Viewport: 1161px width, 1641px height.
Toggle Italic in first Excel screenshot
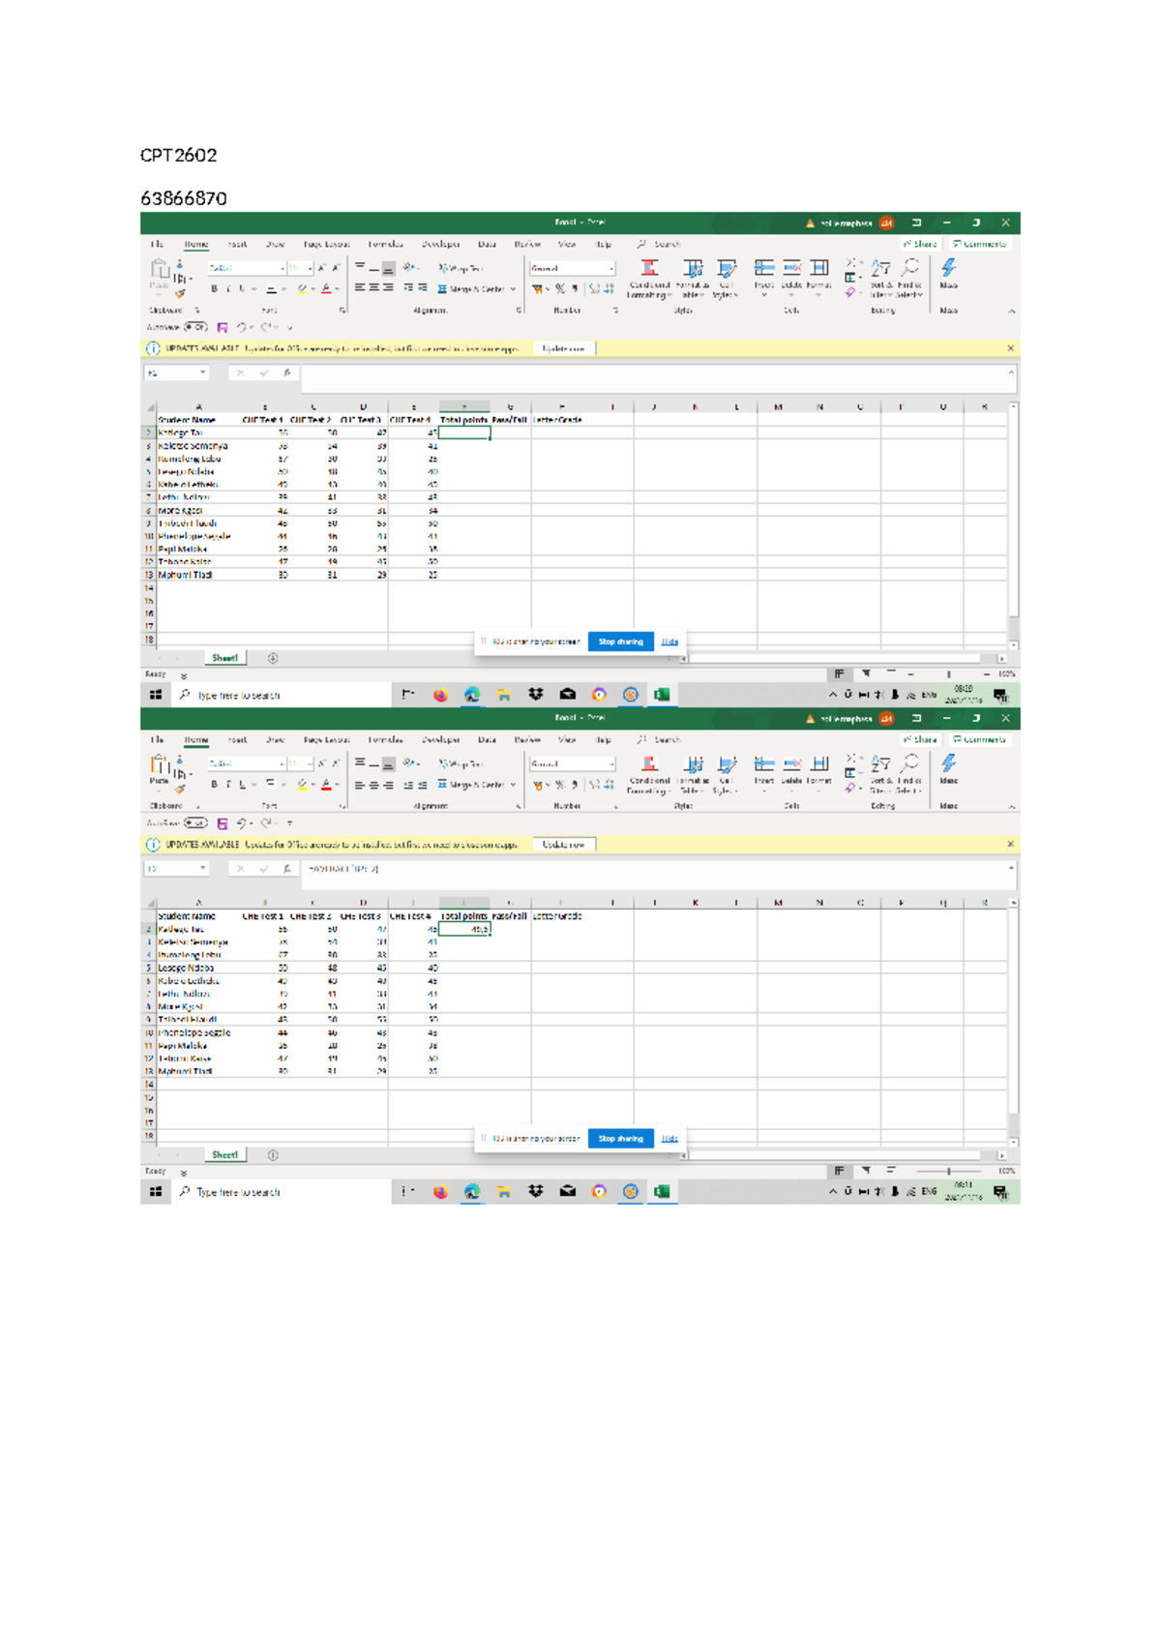point(228,288)
